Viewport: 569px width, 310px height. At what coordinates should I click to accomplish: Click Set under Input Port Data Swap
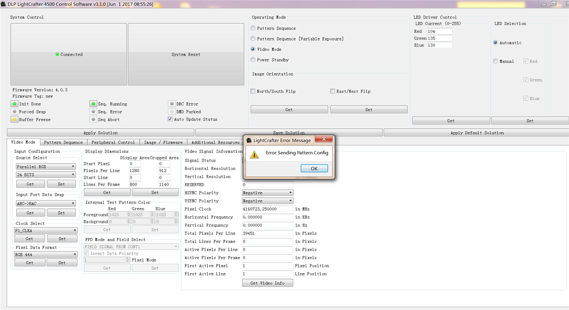coord(62,213)
